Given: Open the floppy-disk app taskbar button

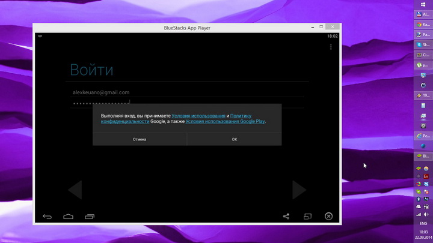Looking at the screenshot, I should (423, 14).
